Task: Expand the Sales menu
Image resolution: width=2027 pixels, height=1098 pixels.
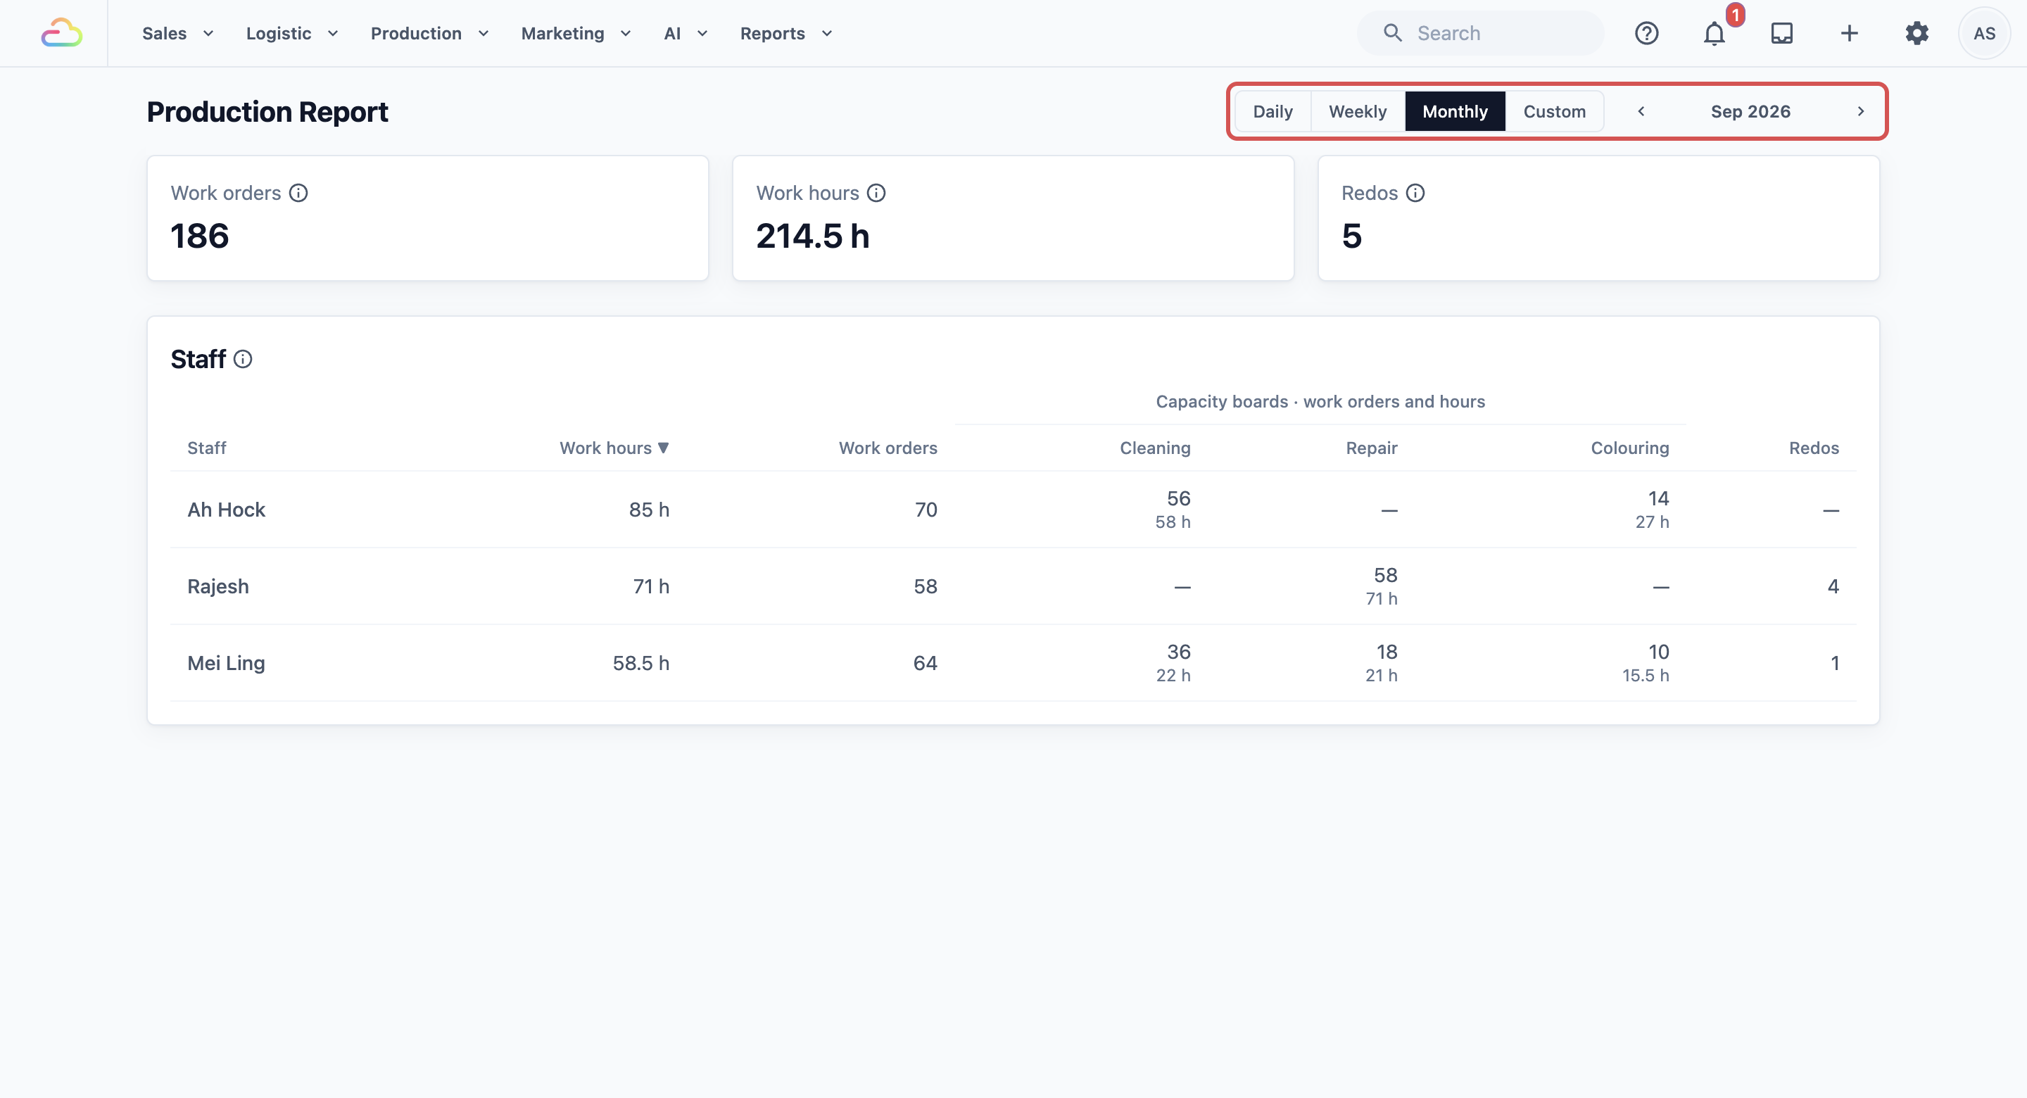Action: point(178,33)
